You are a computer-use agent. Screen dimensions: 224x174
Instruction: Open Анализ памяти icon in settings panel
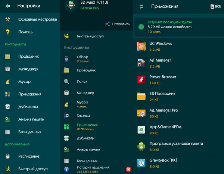click(7, 119)
